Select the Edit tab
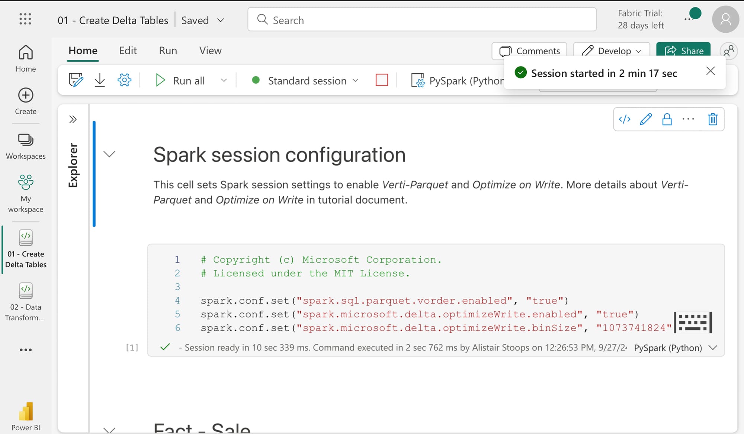 (128, 50)
